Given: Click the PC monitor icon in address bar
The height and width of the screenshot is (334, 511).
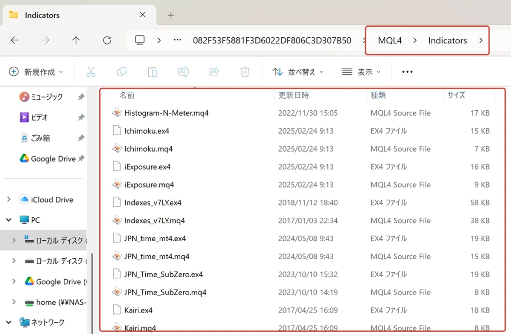Looking at the screenshot, I should pyautogui.click(x=140, y=40).
